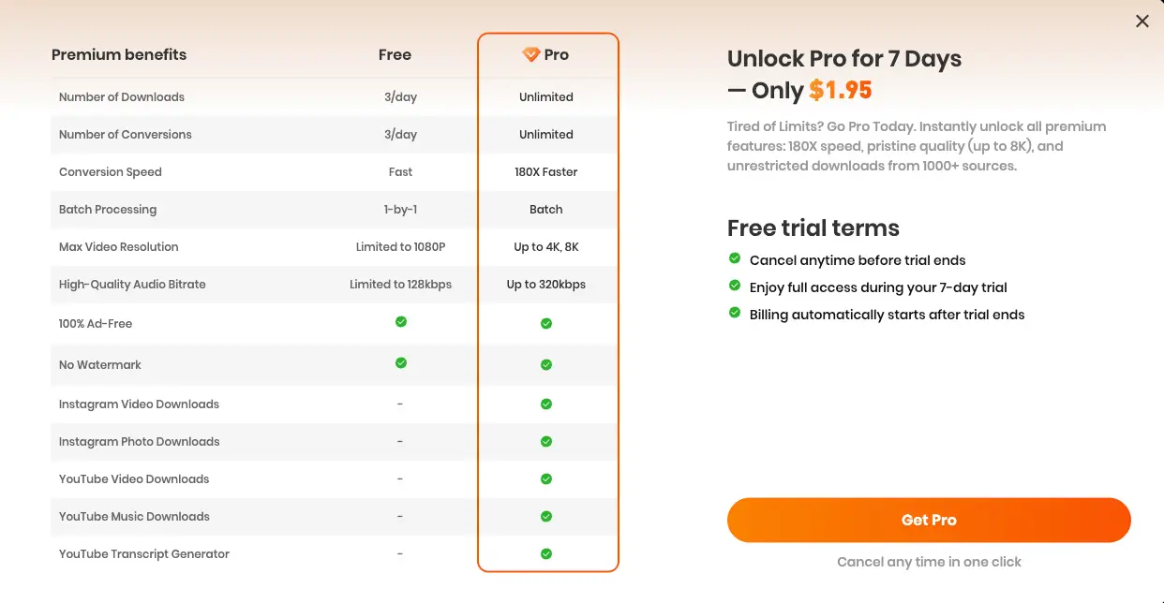Click the Premium benefits header
Viewport: 1164px width, 603px height.
tap(119, 54)
